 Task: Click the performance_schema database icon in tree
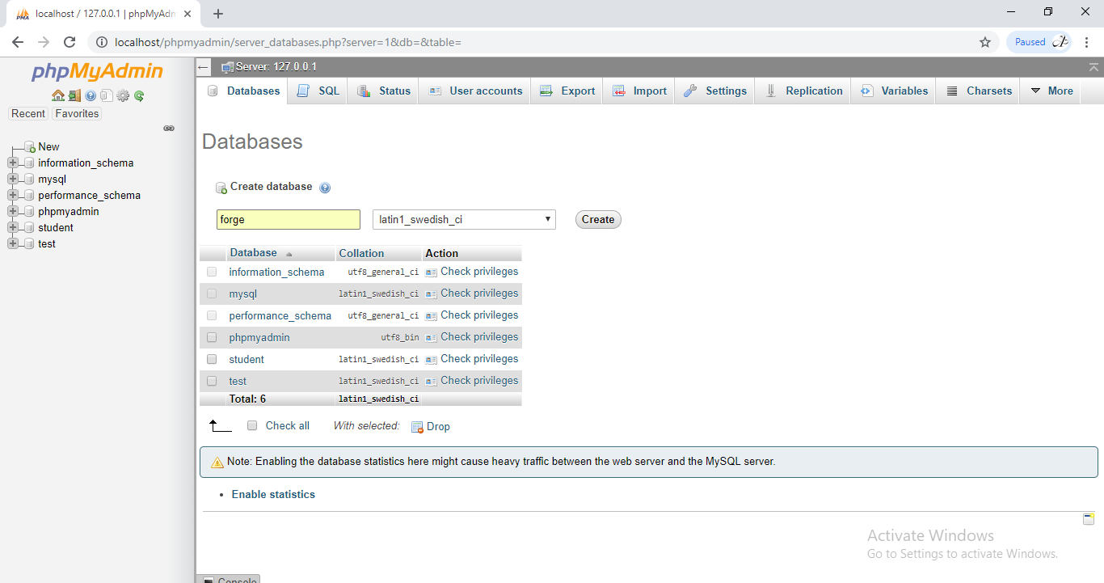click(x=30, y=196)
